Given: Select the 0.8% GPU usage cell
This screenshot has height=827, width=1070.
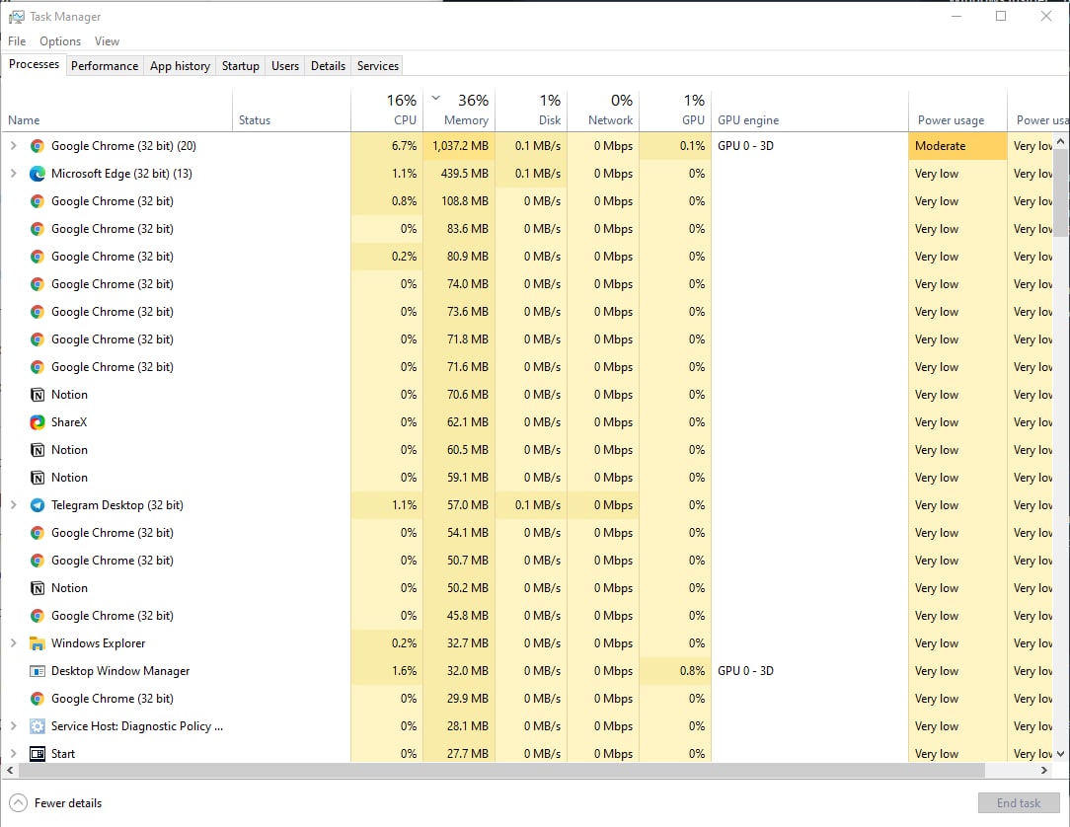Looking at the screenshot, I should pos(675,671).
